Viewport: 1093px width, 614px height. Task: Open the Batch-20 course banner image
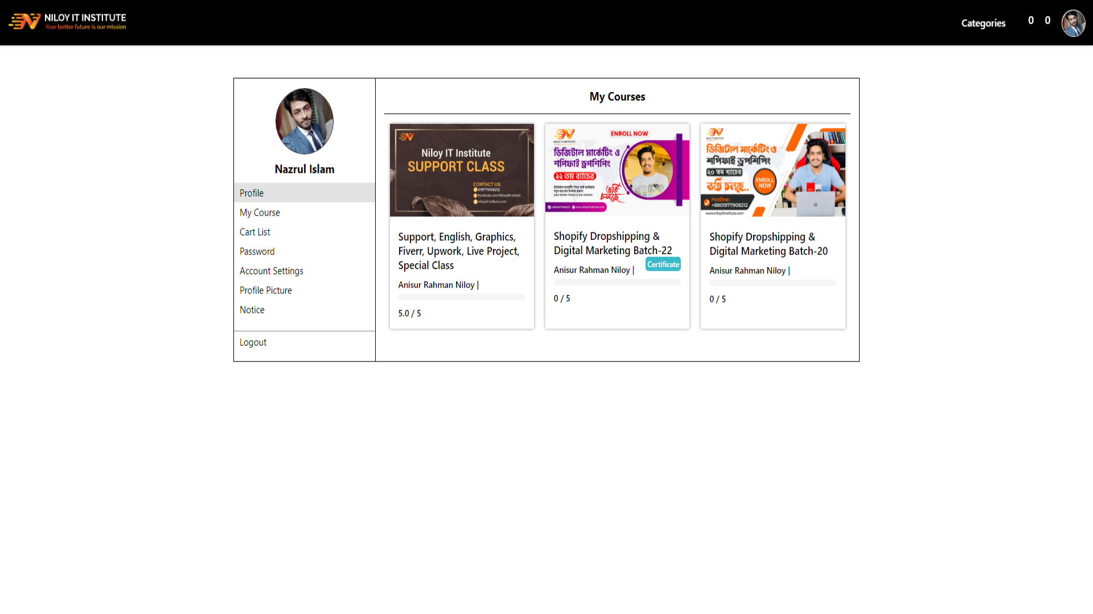point(773,170)
